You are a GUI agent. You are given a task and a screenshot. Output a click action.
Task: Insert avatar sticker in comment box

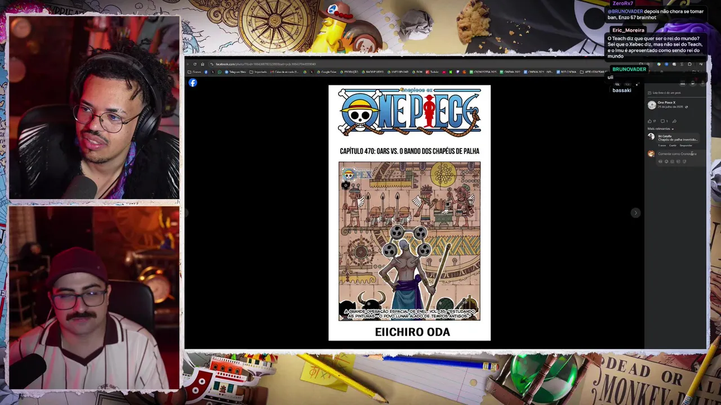point(660,161)
